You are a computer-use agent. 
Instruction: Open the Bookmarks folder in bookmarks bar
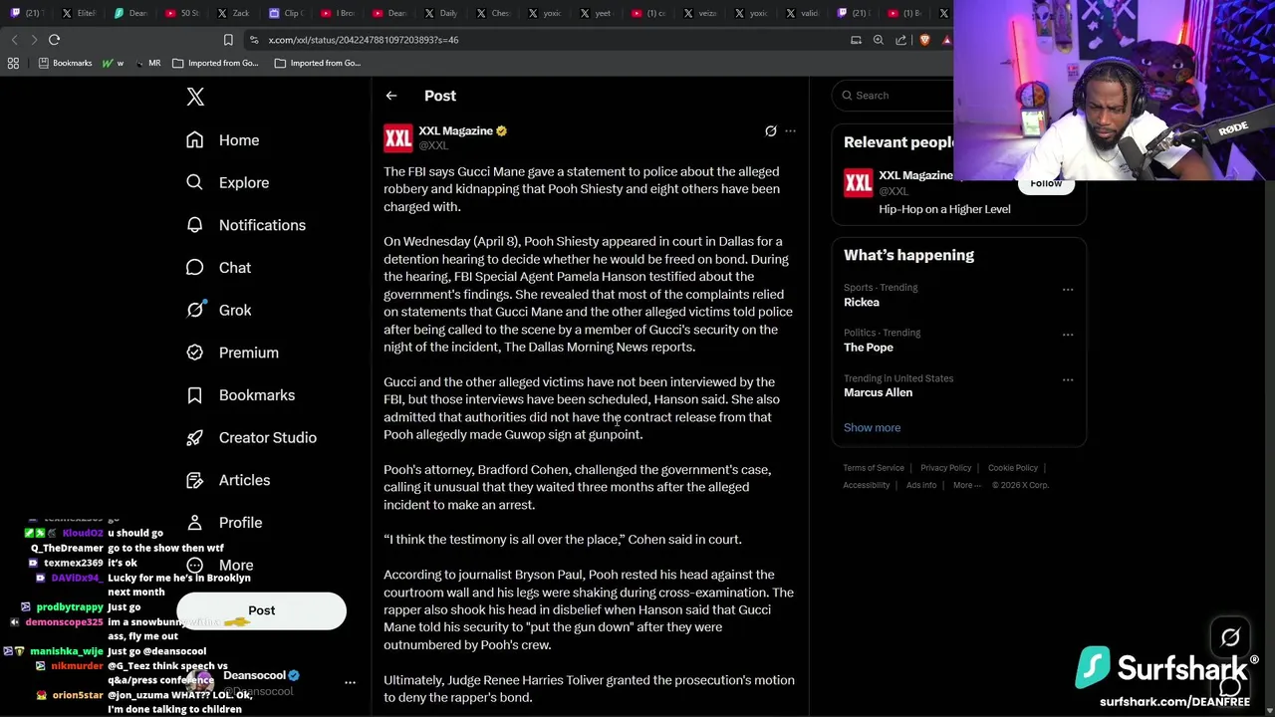click(x=65, y=63)
